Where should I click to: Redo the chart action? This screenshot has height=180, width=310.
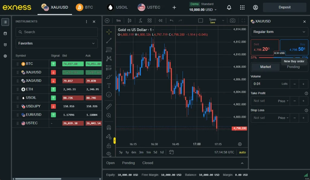click(180, 21)
